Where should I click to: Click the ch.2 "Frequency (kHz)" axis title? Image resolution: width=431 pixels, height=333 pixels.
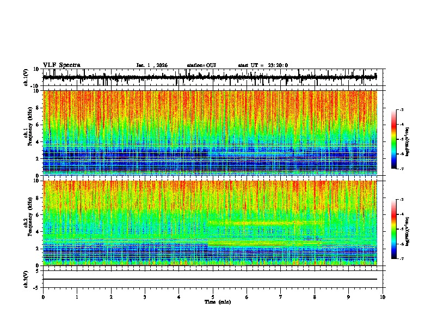(x=30, y=217)
